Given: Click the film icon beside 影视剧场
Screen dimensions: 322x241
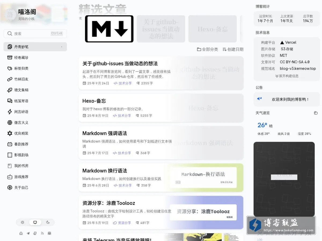Looking at the screenshot, I should [x=10, y=155].
